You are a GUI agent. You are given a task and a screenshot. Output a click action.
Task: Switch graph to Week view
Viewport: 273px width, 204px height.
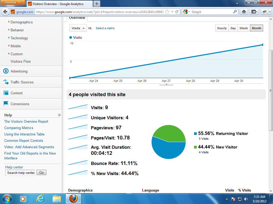tap(244, 28)
